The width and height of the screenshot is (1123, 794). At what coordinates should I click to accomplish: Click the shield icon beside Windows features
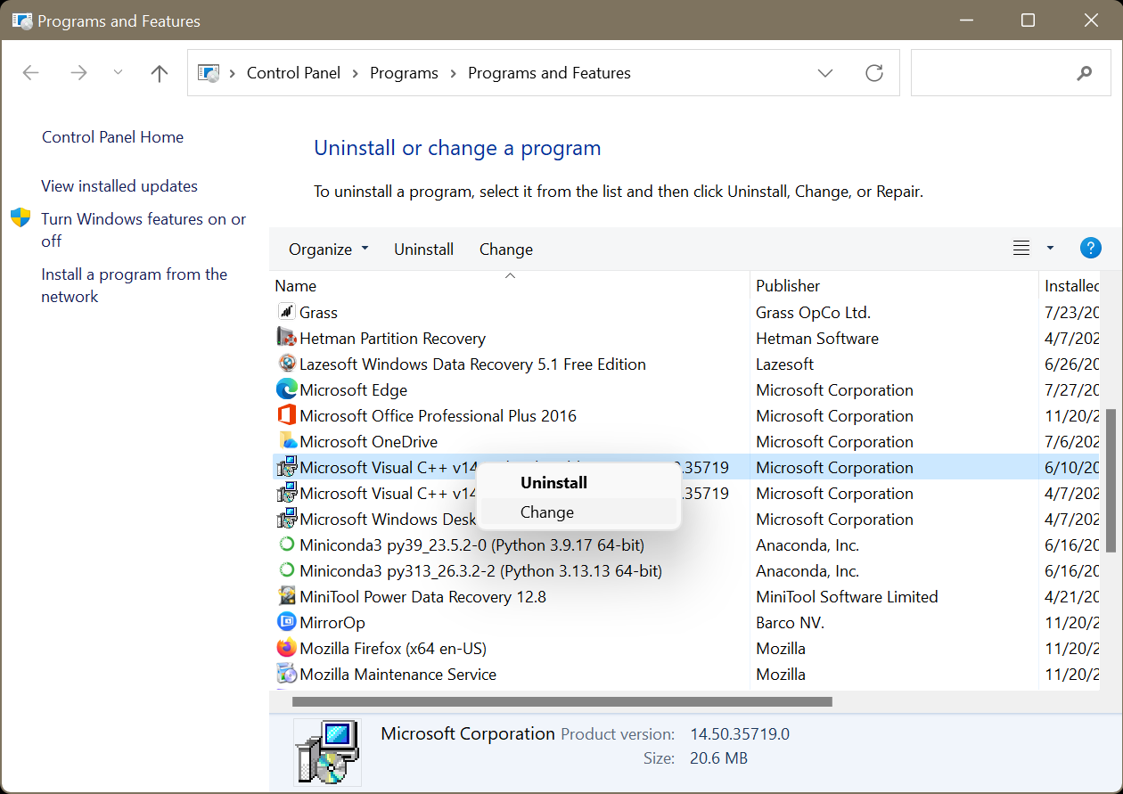[x=20, y=218]
